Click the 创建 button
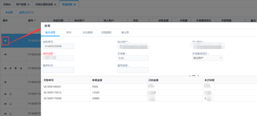Screen dimensions: 257x116 pos(9,13)
